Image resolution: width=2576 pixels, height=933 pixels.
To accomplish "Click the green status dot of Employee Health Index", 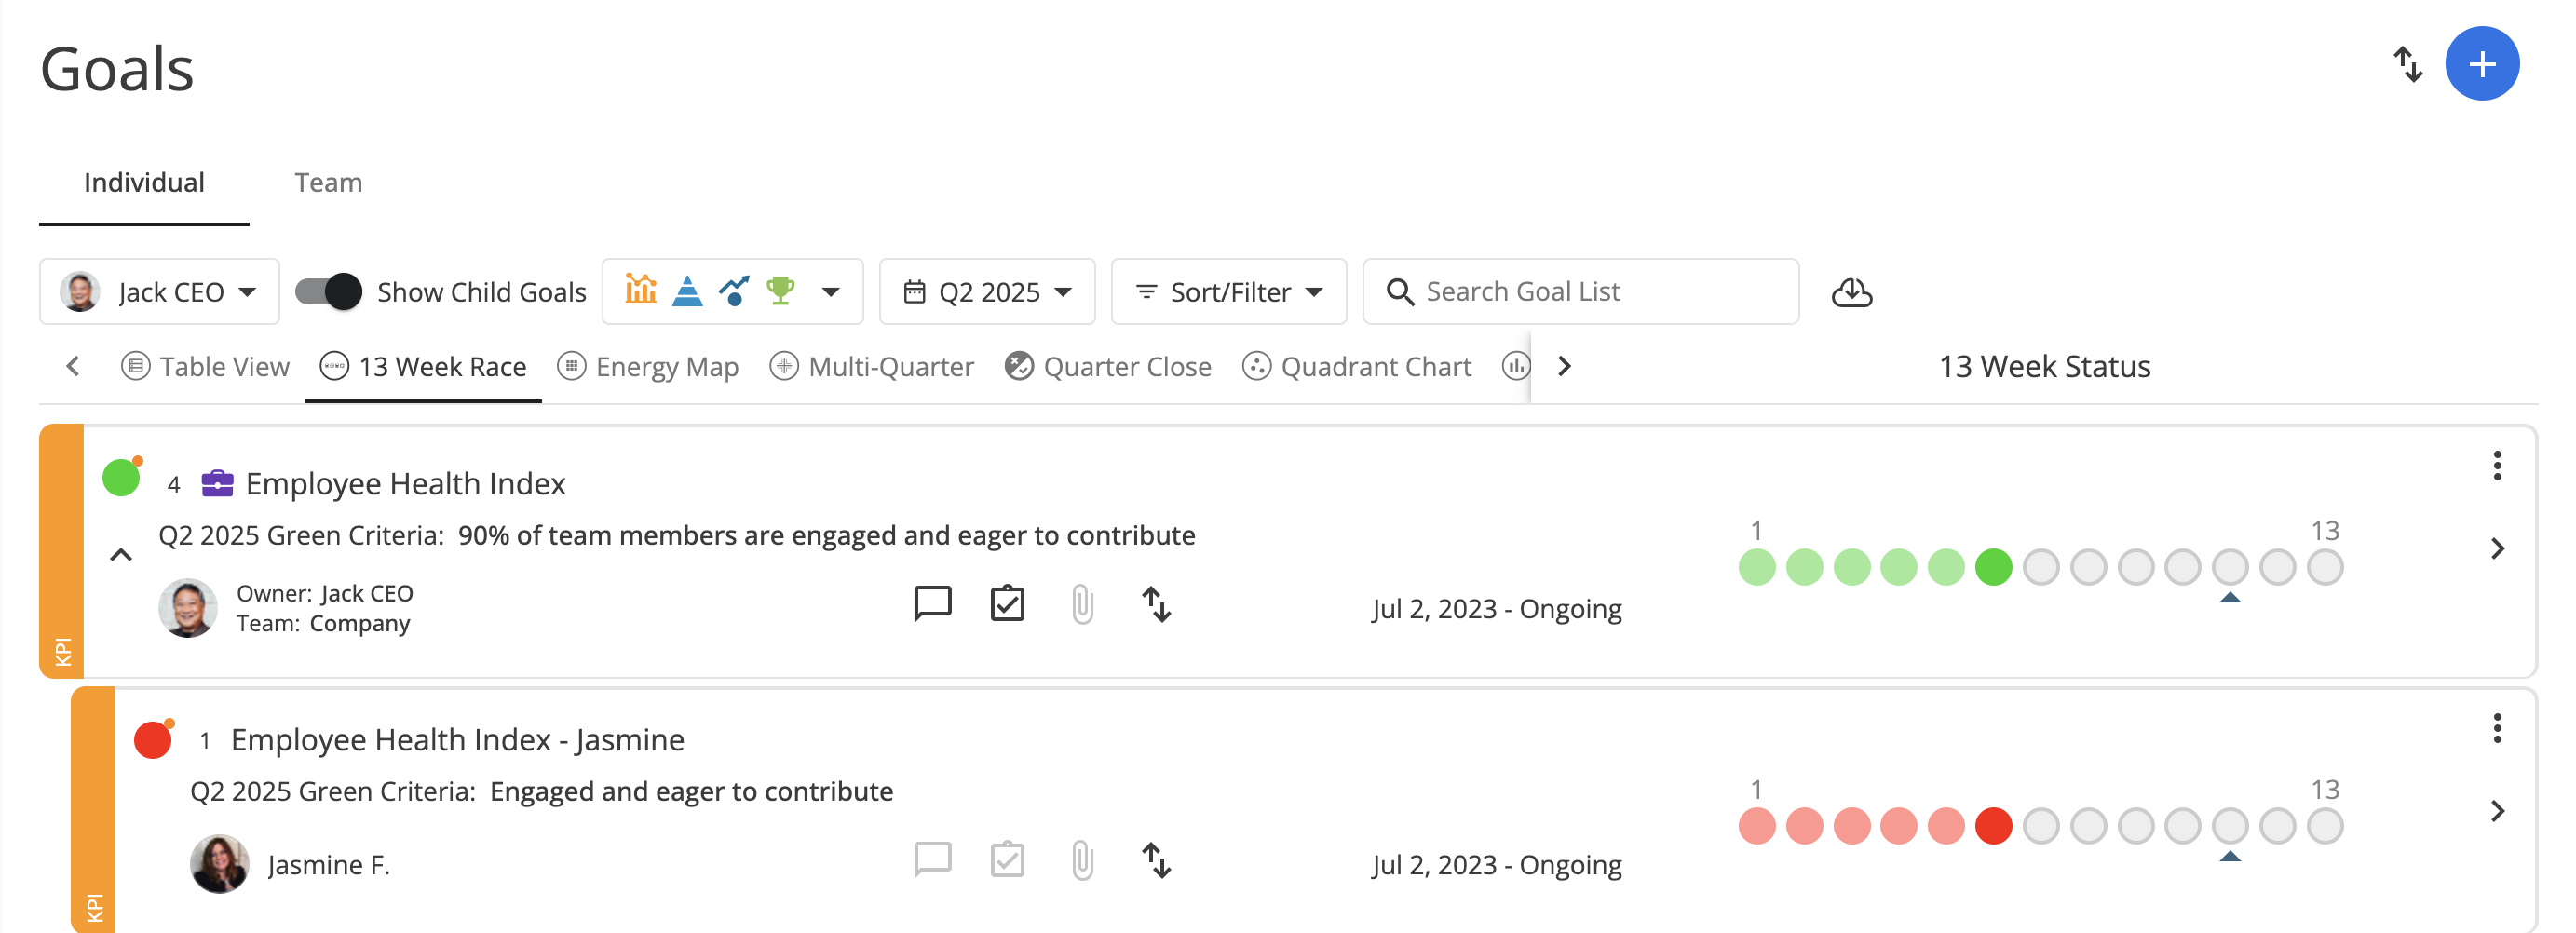I will click(121, 478).
